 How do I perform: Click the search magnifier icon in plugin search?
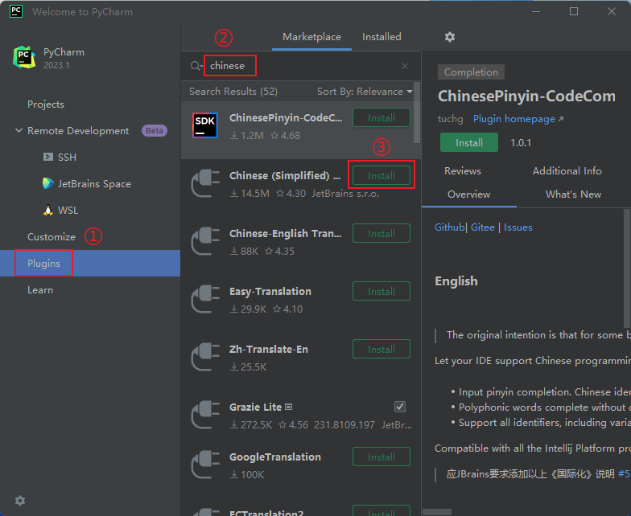195,66
